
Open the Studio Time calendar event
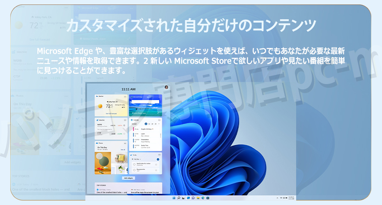146,146
